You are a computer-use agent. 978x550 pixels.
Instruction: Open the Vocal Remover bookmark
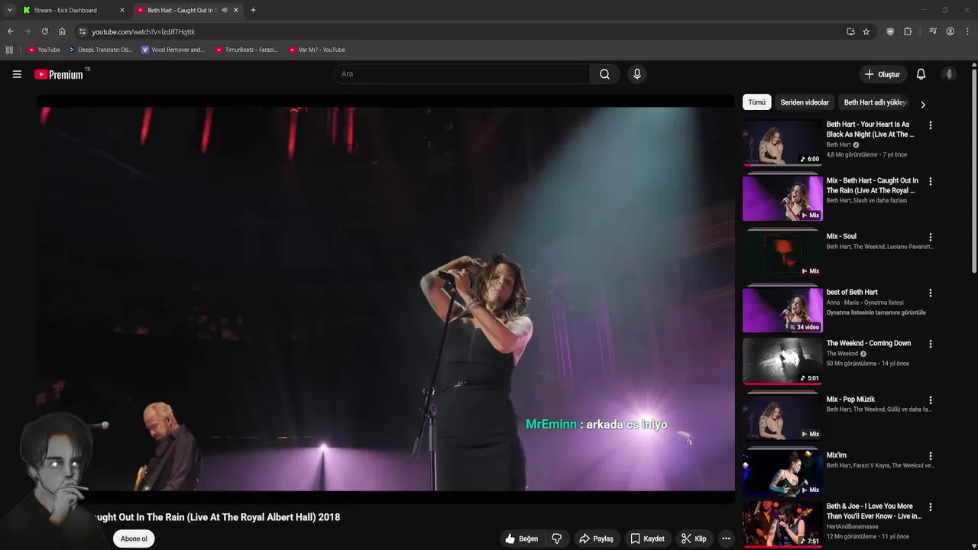coord(173,50)
